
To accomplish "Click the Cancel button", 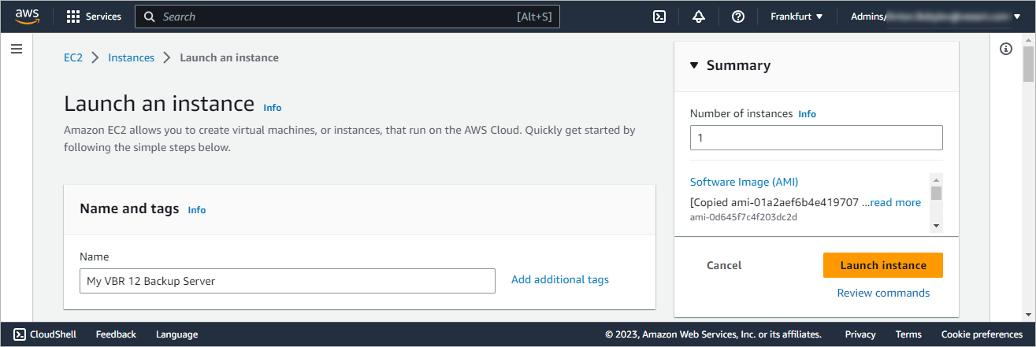I will (x=724, y=265).
